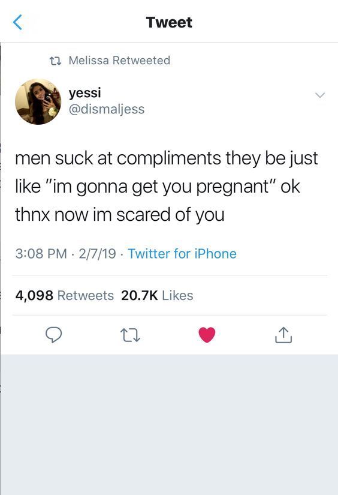Tap the empty gray area below tweet
Screen dimensions: 338x495
click(169, 425)
